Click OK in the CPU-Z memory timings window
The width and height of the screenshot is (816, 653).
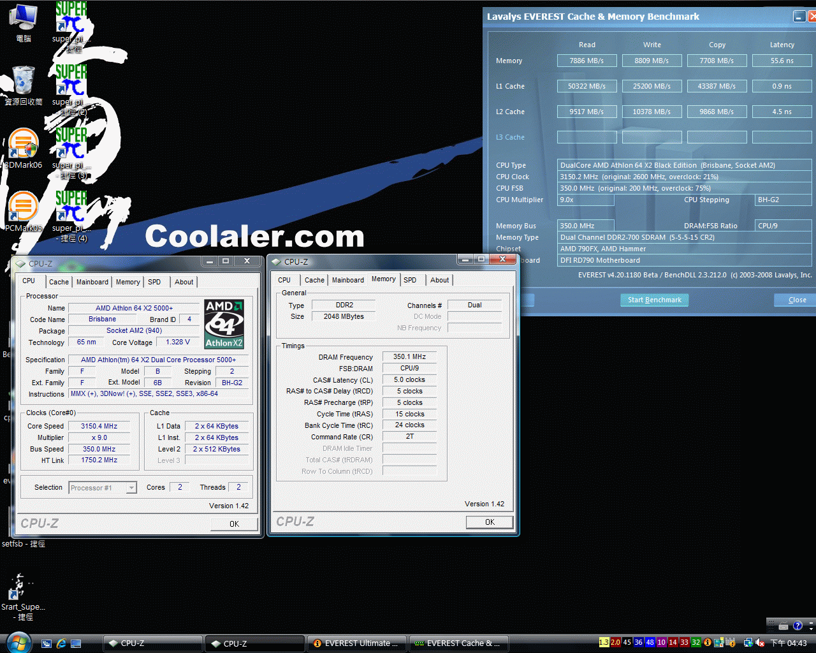pos(490,522)
